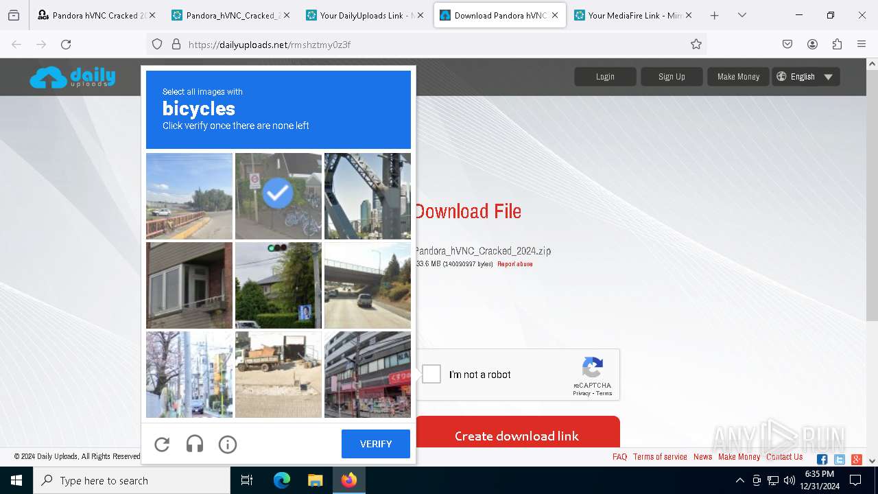The image size is (878, 494).
Task: View site security padlock info
Action: click(x=176, y=44)
